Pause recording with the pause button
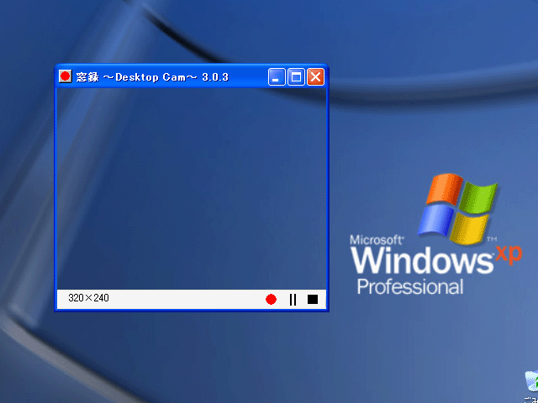Screen dimensions: 538x403 coord(293,299)
